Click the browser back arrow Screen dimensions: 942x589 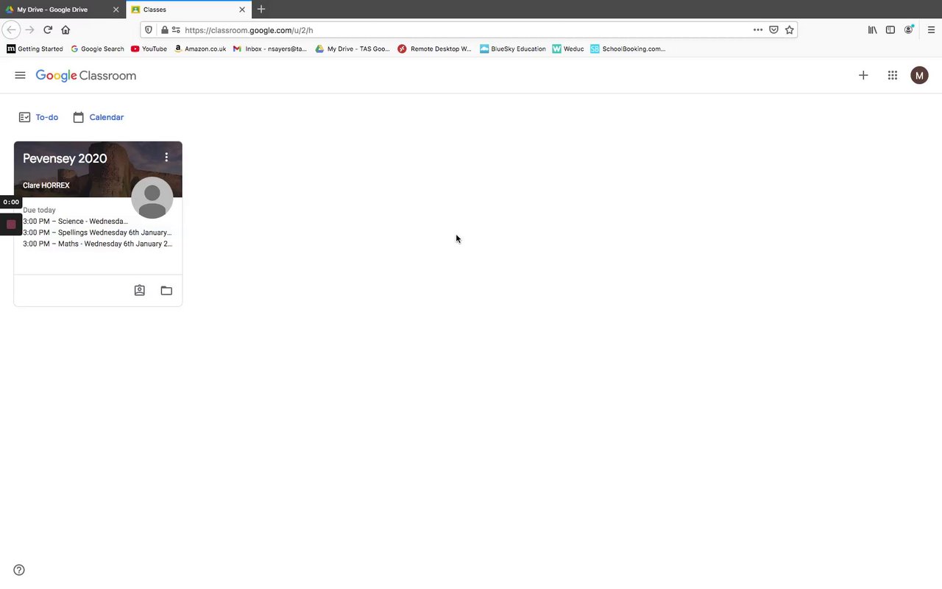click(11, 30)
